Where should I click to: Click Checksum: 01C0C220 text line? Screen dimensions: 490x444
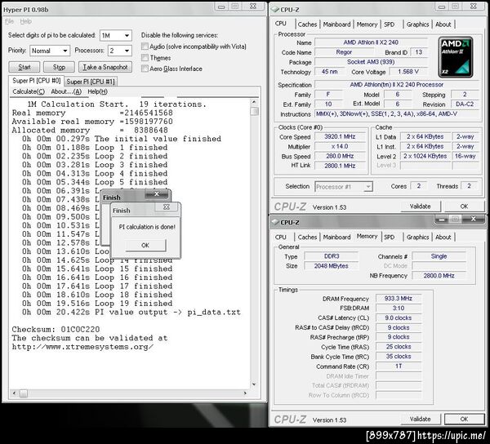56,329
